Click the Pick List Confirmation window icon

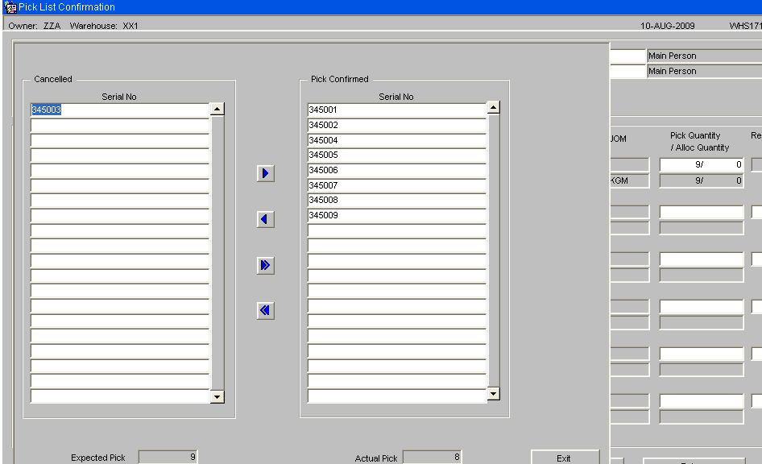(10, 7)
